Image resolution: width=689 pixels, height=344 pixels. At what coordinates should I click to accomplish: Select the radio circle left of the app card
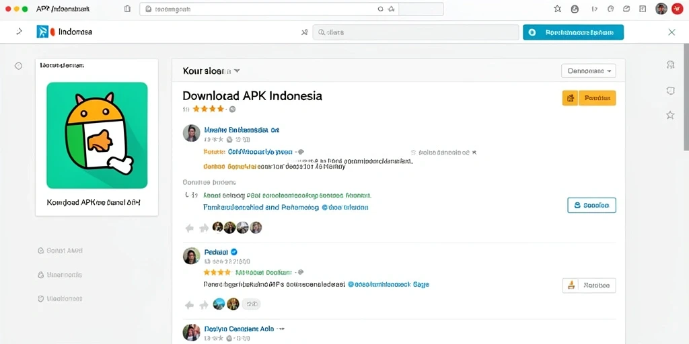click(18, 66)
